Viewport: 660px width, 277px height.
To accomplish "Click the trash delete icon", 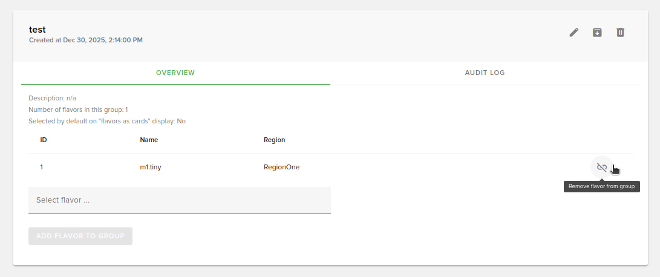I will [620, 33].
